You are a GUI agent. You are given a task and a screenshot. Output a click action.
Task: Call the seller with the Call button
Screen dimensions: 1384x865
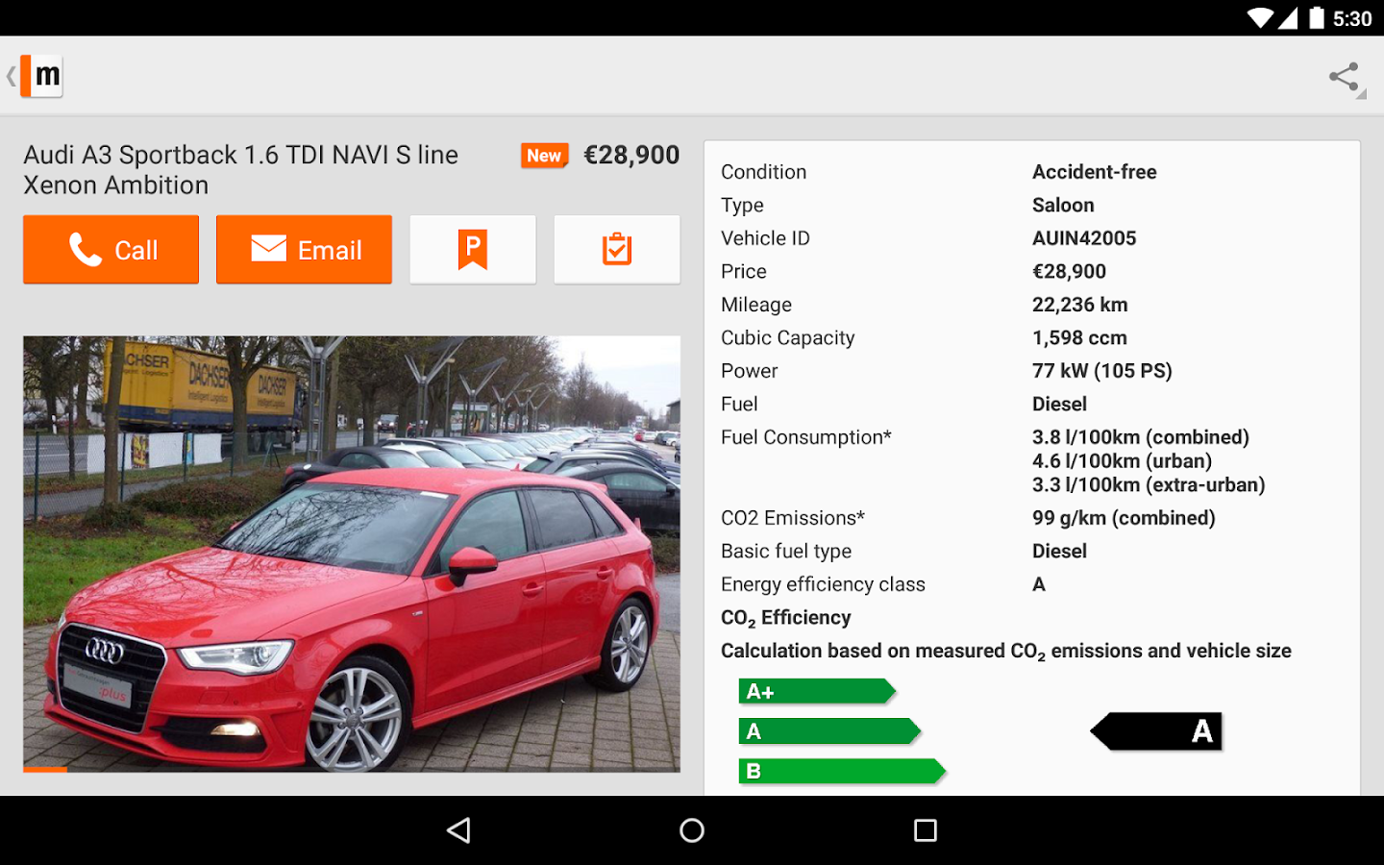click(x=111, y=250)
